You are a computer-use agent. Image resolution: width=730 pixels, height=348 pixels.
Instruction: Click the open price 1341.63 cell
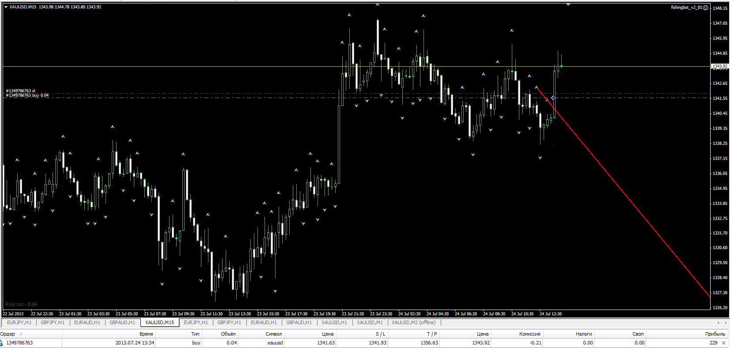pos(325,343)
